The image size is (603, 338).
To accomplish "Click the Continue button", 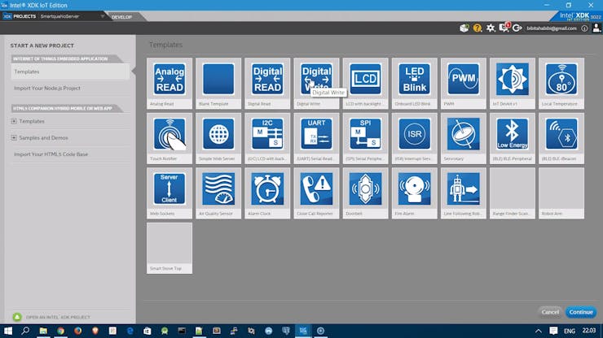I will [x=581, y=312].
